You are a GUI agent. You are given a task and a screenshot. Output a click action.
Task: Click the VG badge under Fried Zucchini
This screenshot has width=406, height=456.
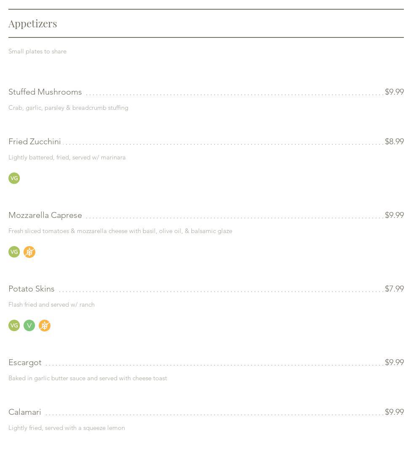tap(14, 178)
